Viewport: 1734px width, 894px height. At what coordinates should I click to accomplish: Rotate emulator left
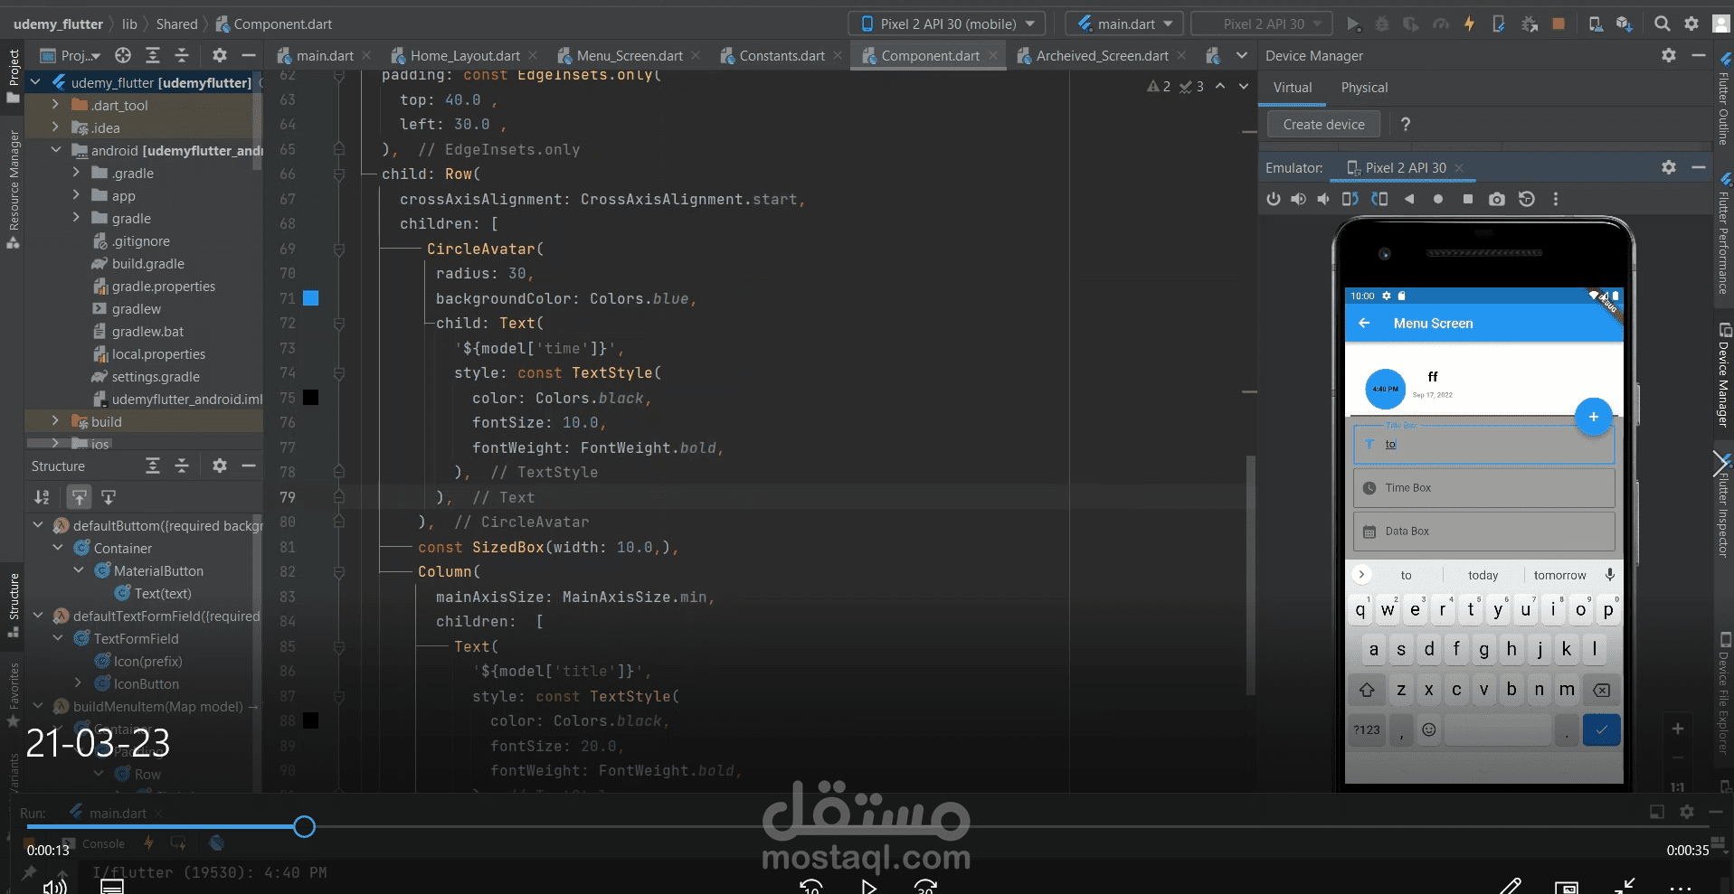click(x=1350, y=199)
